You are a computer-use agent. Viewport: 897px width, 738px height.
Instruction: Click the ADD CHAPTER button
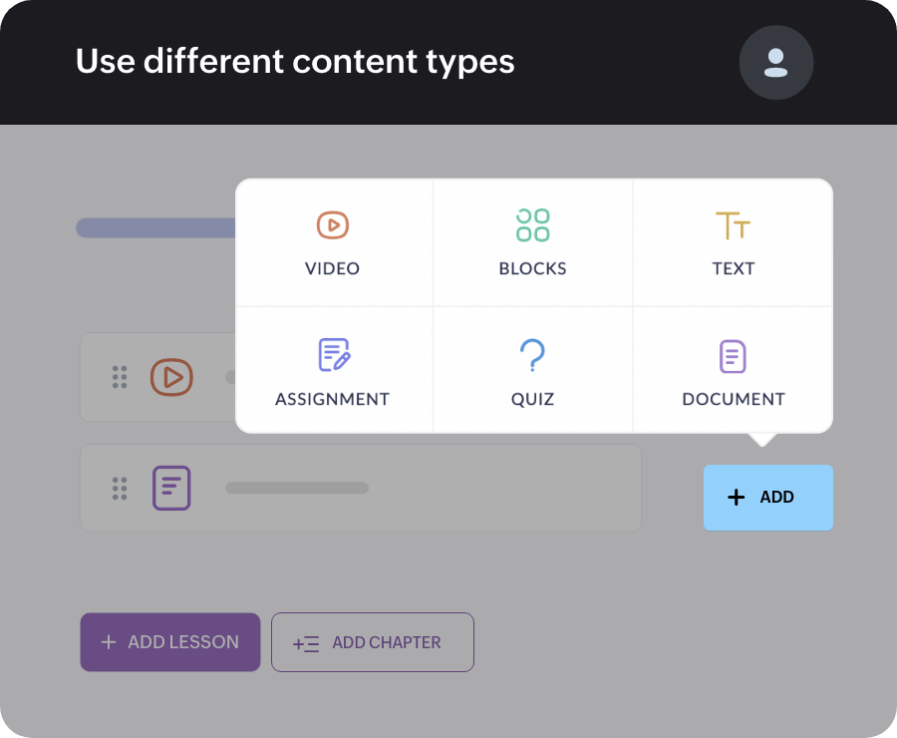372,642
